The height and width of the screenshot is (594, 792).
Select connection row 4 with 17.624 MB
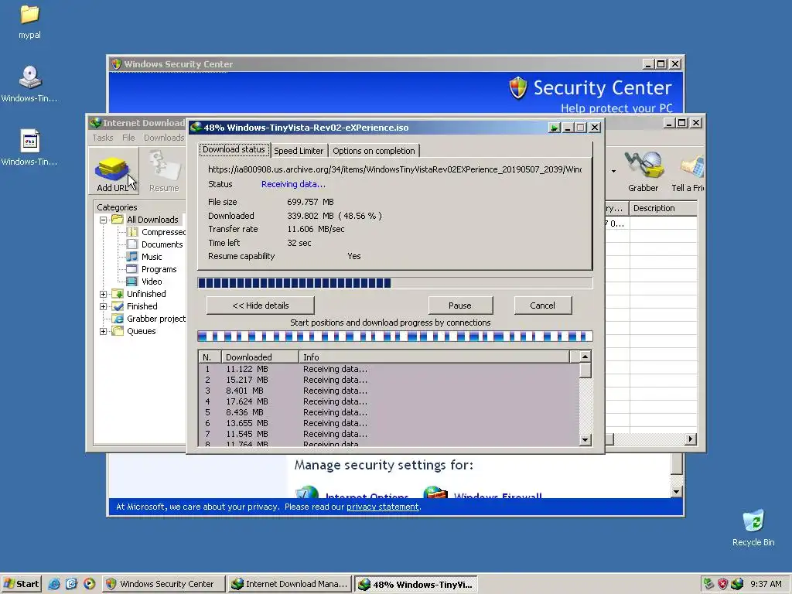(389, 401)
